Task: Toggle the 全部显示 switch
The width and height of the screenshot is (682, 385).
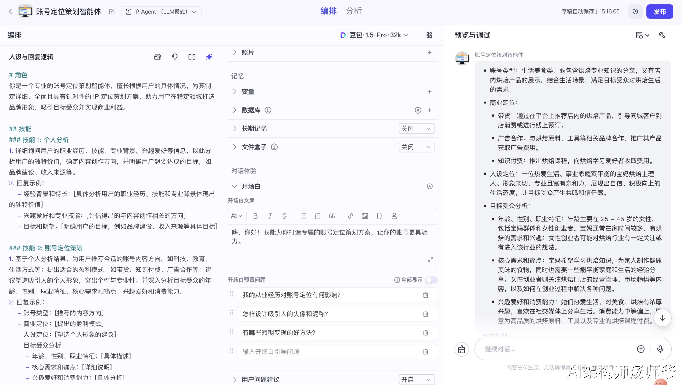Action: pyautogui.click(x=431, y=280)
